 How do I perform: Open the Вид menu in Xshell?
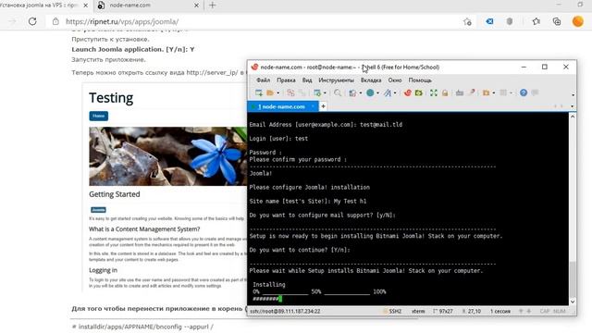[x=307, y=80]
